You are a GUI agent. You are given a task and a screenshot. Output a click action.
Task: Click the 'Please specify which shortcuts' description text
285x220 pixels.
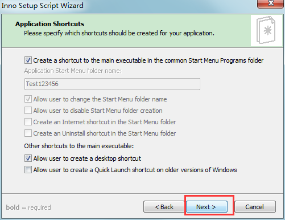click(x=119, y=33)
